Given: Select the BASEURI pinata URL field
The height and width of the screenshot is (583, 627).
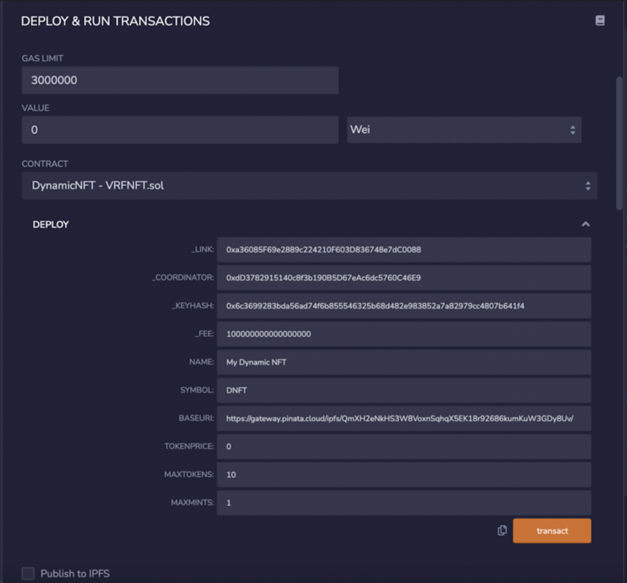Looking at the screenshot, I should point(403,418).
